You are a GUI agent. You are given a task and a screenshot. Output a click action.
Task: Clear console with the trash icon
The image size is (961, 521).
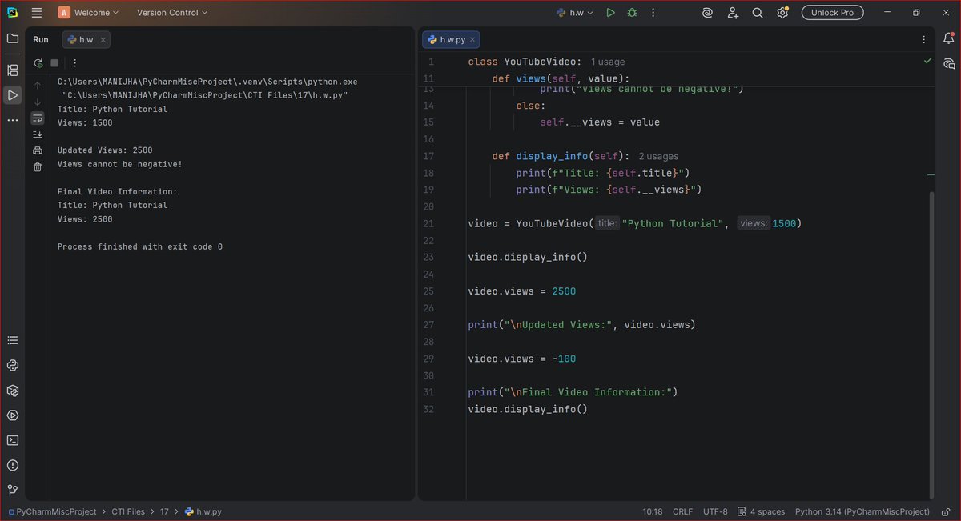(x=38, y=166)
